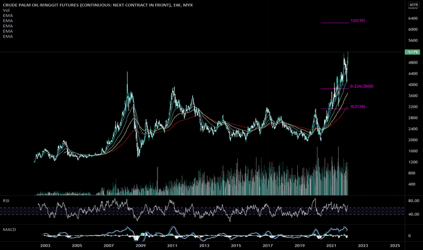Click the 2011 year on time axis
Image resolution: width=423 pixels, height=250 pixels.
point(172,245)
